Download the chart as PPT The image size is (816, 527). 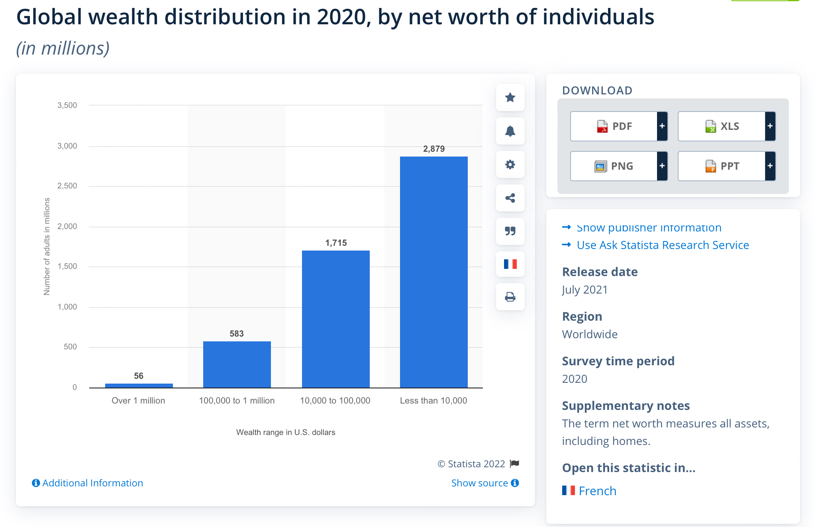pos(722,166)
